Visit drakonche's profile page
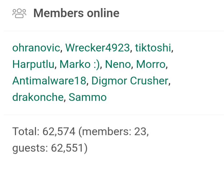Screen dimensions: 224x188 [38, 97]
